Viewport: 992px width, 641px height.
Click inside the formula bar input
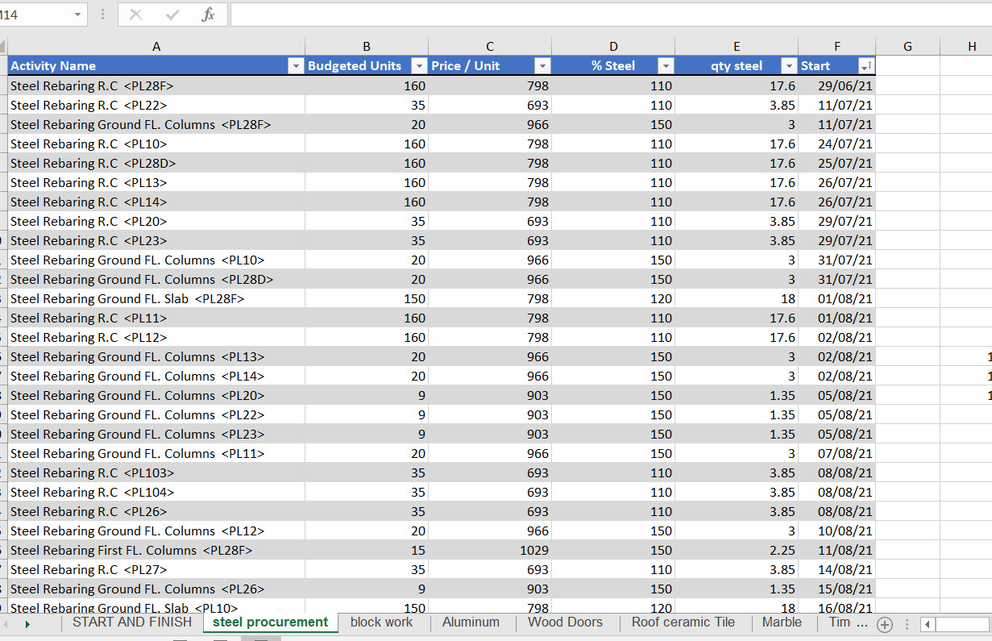click(x=611, y=15)
